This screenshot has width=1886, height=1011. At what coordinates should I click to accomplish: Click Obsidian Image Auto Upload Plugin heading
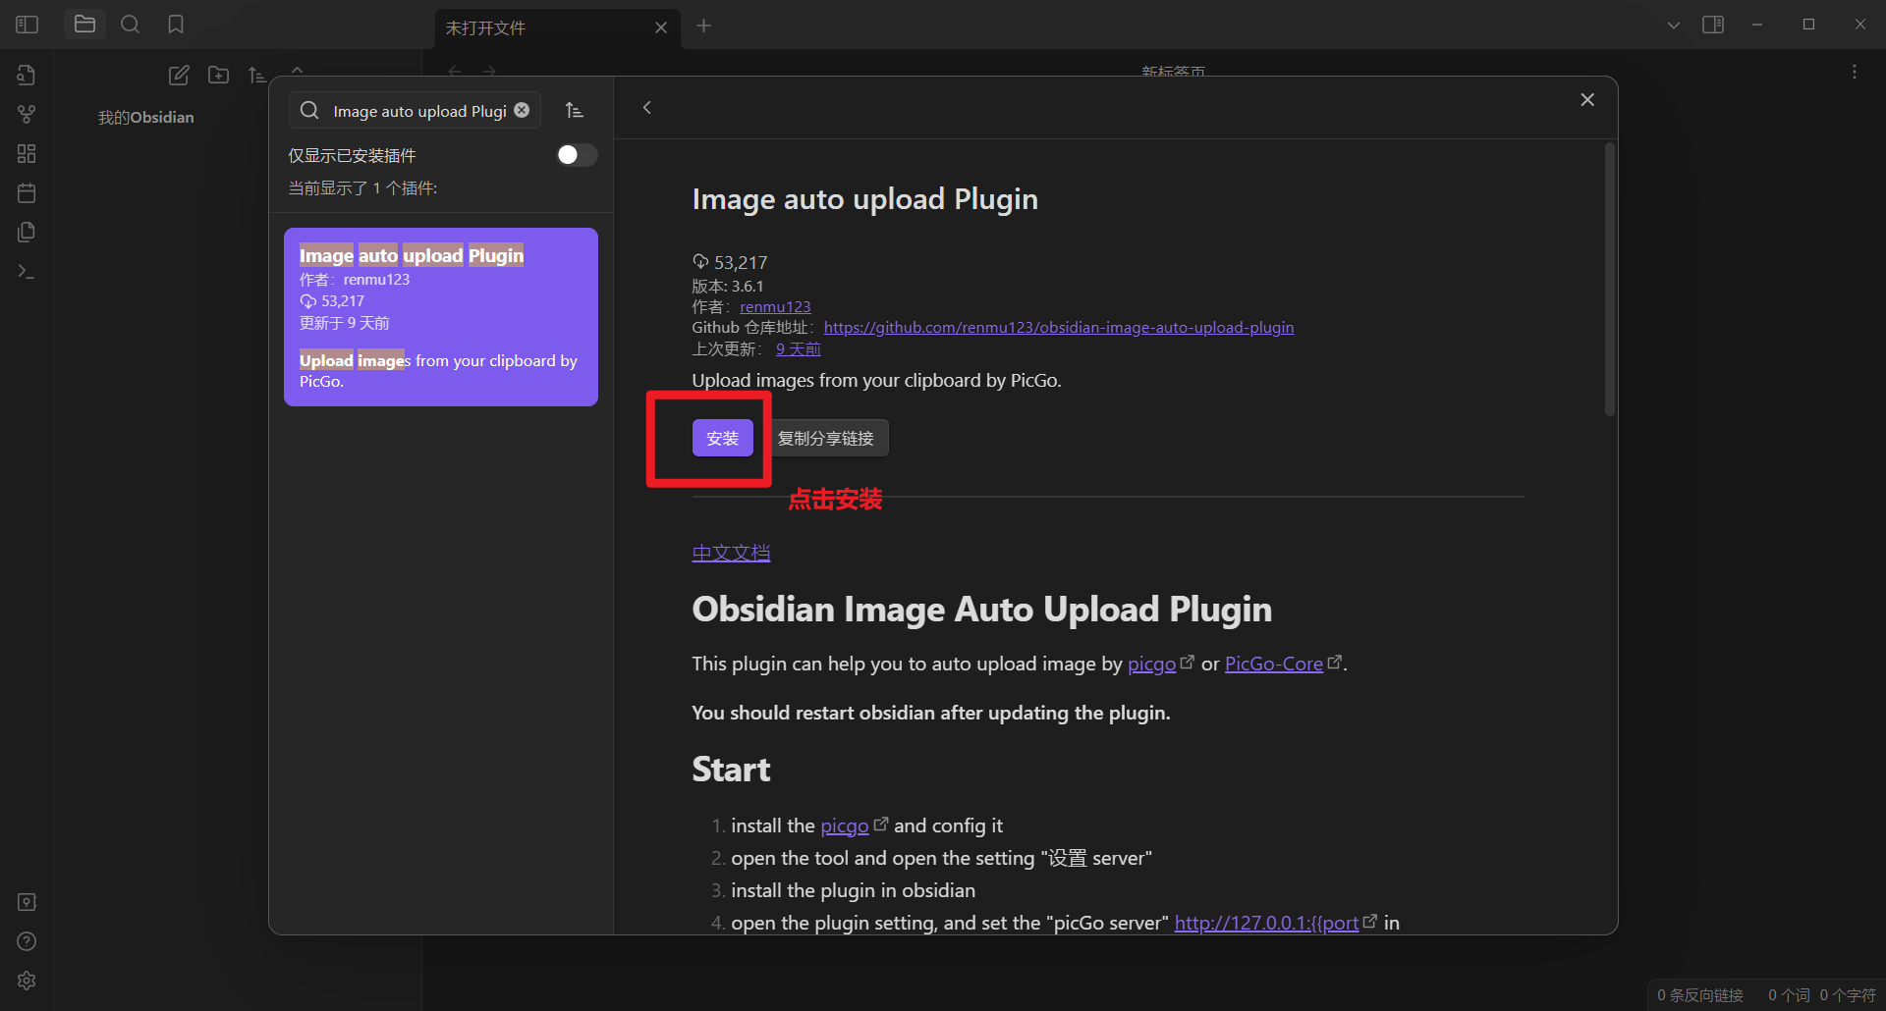click(x=981, y=610)
